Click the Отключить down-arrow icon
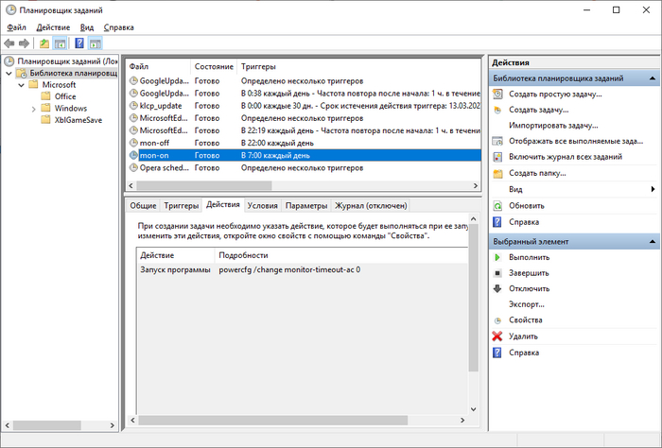This screenshot has height=448, width=662. coord(497,289)
